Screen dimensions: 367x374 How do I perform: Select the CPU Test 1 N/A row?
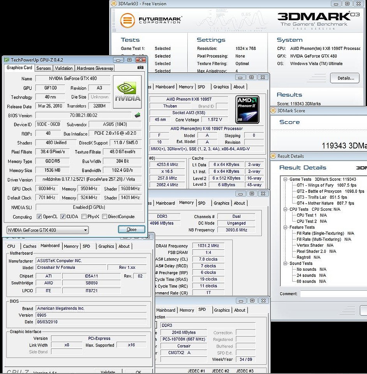pyautogui.click(x=311, y=215)
